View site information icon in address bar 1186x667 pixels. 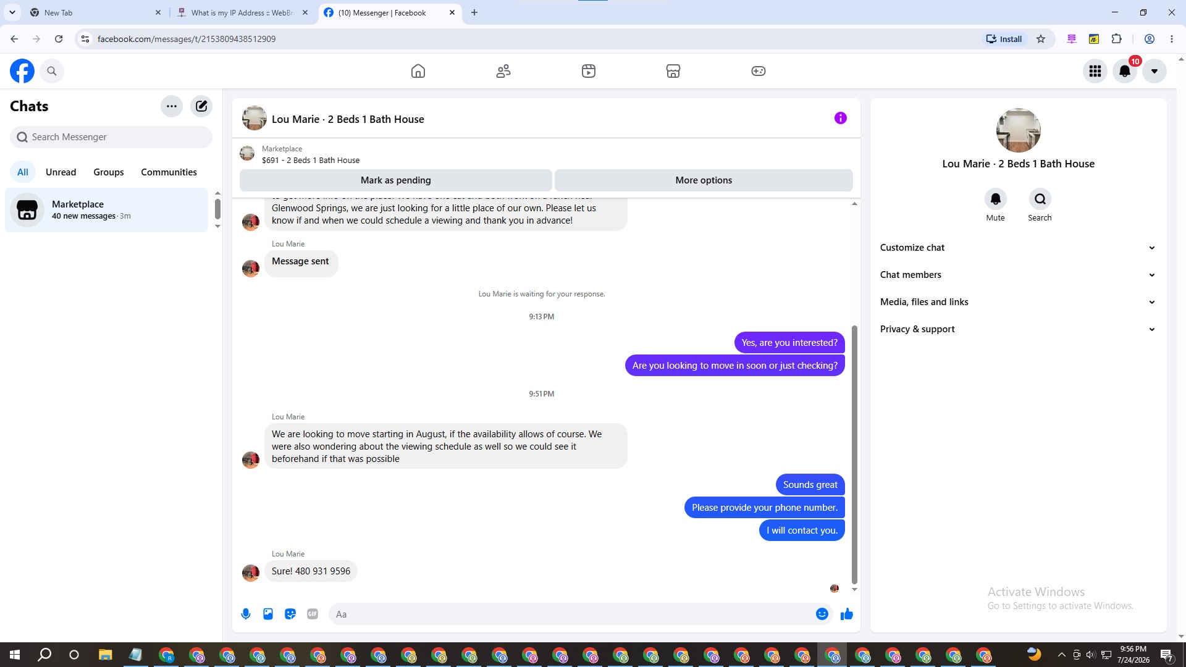[85, 39]
